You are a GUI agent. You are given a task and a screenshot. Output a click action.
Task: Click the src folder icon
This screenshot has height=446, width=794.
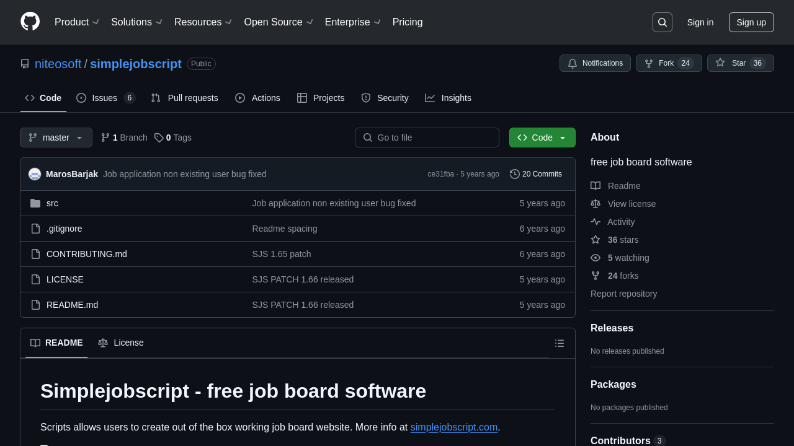click(35, 203)
